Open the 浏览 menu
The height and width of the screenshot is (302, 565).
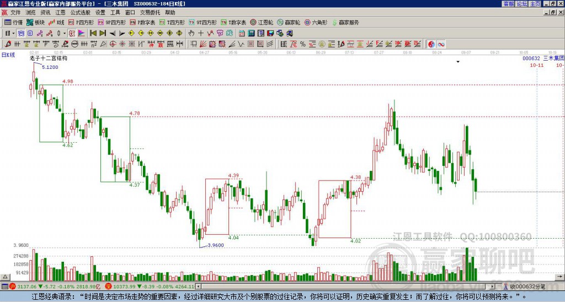pos(30,13)
